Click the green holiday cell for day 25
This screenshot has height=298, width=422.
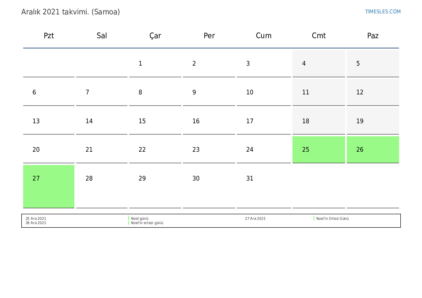pyautogui.click(x=318, y=150)
